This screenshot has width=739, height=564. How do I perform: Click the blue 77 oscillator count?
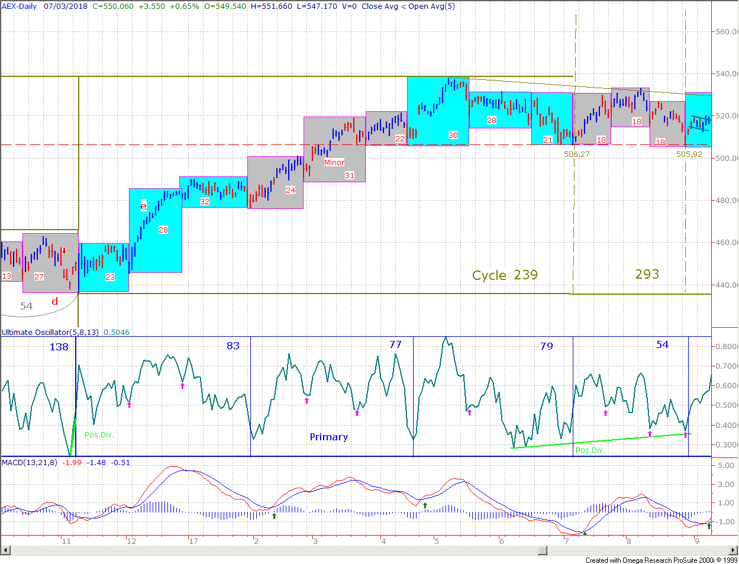click(395, 344)
